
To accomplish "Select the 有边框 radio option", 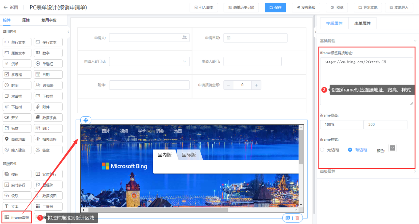I will 350,150.
